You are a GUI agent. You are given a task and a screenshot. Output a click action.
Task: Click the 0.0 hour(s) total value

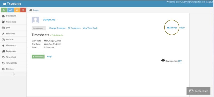[49, 48]
